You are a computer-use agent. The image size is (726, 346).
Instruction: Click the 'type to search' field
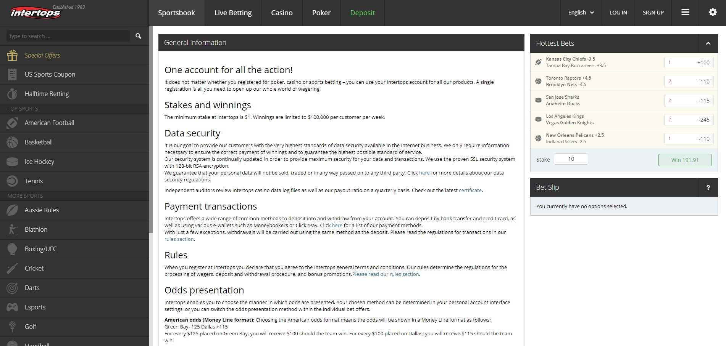tap(68, 36)
